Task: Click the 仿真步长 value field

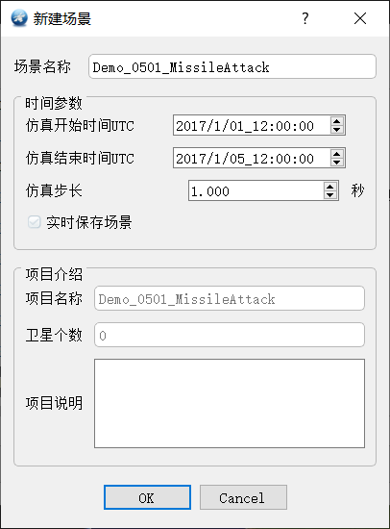Action: pyautogui.click(x=256, y=191)
